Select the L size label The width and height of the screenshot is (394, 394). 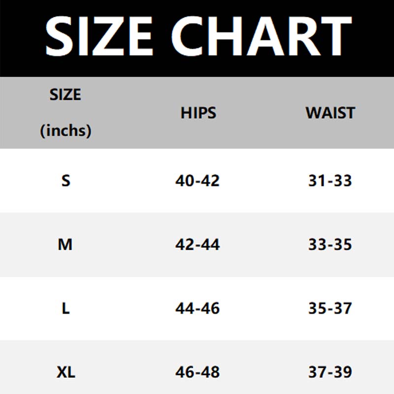point(66,308)
